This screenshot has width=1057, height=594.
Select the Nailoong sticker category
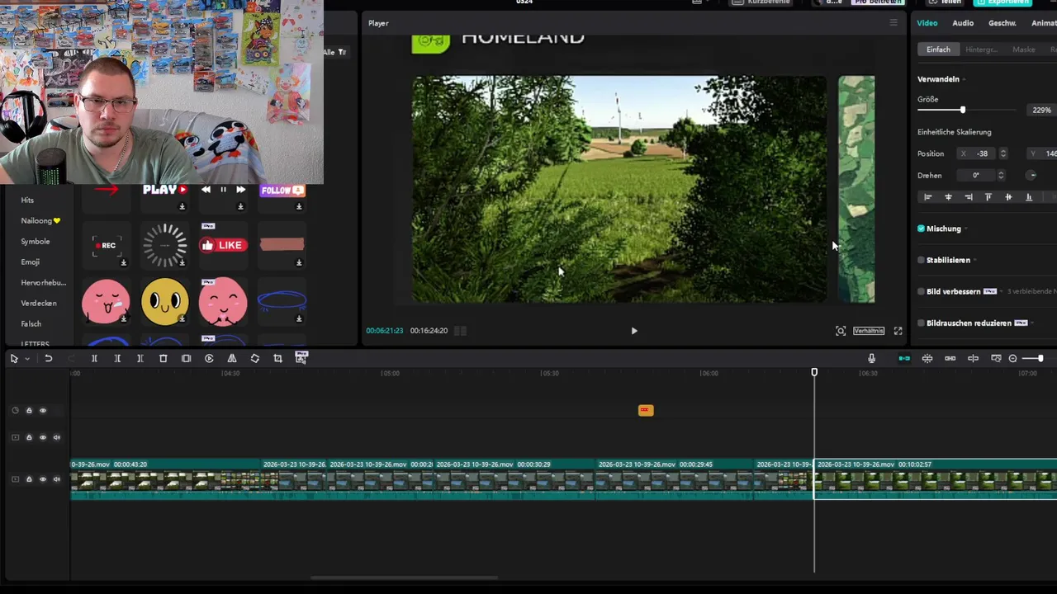tap(40, 221)
